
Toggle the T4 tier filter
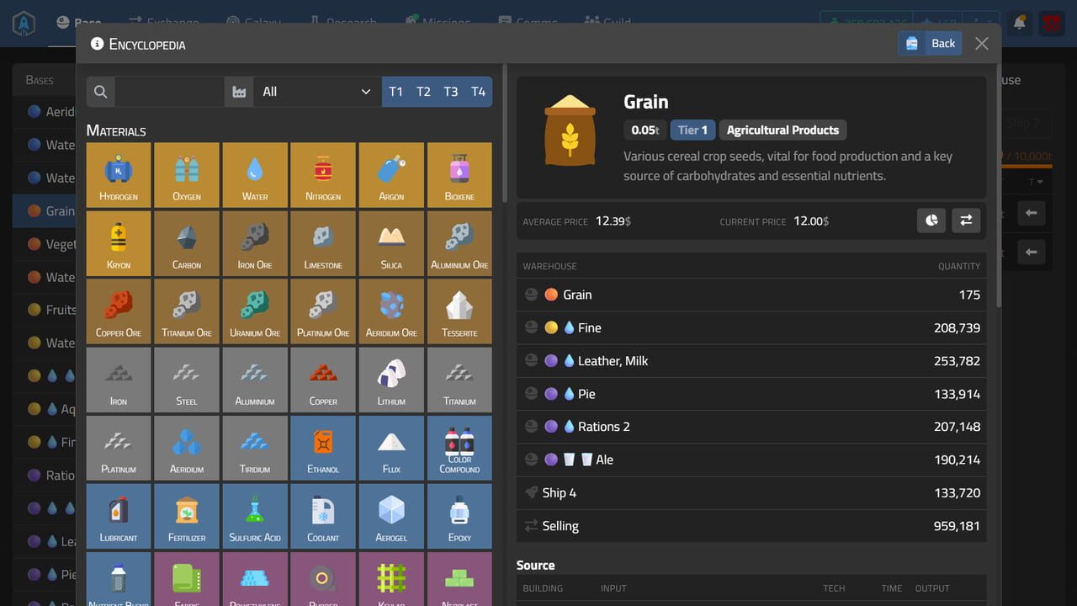pyautogui.click(x=478, y=91)
